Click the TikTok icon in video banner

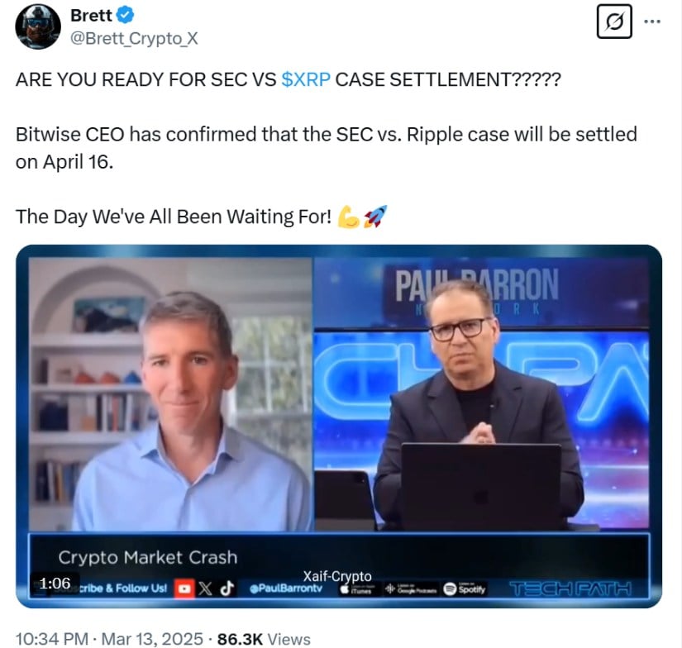(x=227, y=588)
